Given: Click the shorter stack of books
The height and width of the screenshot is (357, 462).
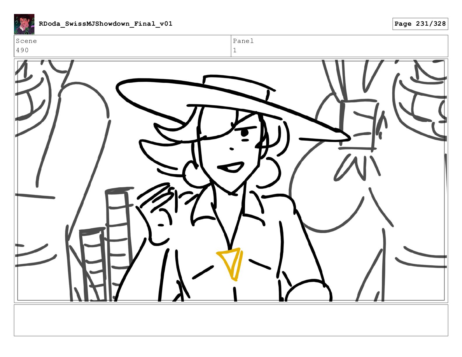Looking at the screenshot, I should point(93,264).
